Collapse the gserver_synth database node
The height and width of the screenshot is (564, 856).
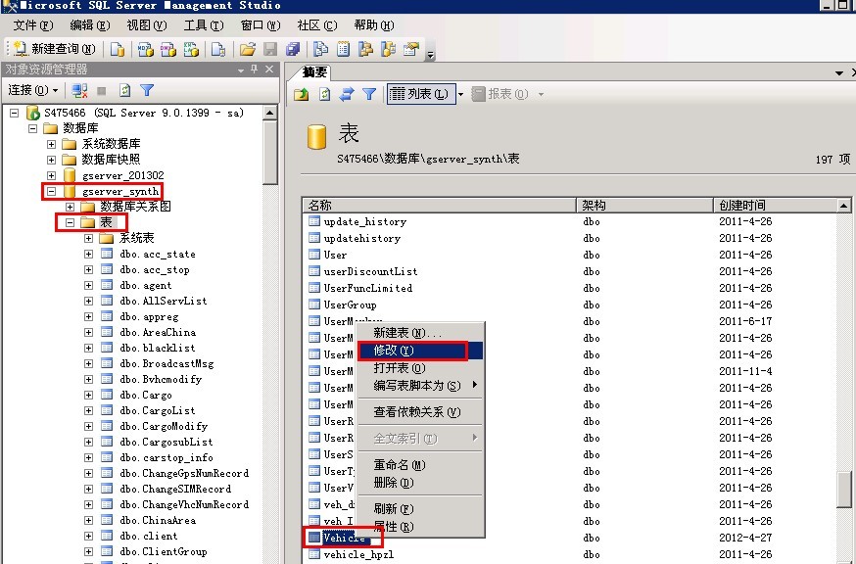click(52, 191)
